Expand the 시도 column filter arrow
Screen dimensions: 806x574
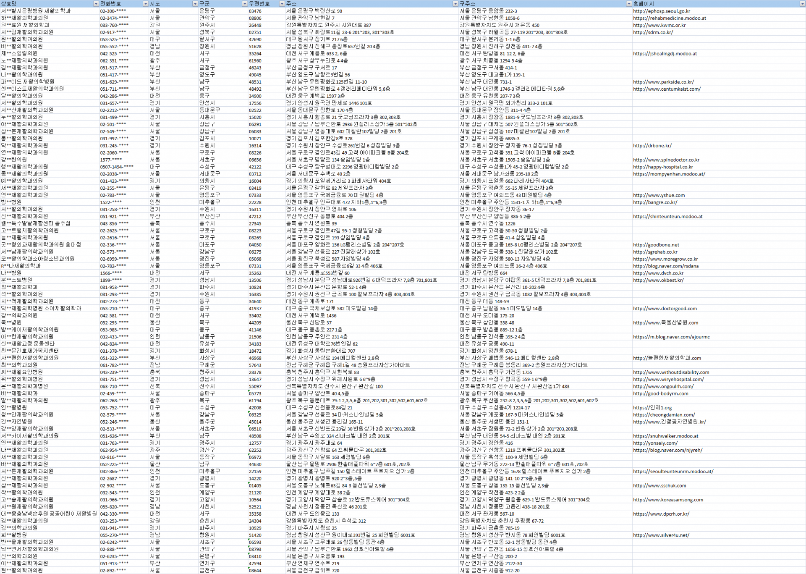(x=195, y=4)
